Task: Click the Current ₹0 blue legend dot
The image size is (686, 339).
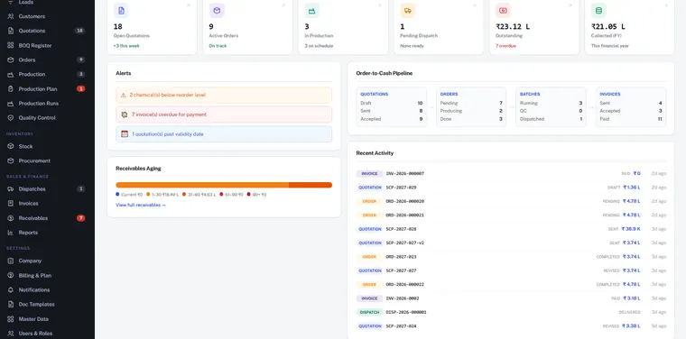Action: 117,194
